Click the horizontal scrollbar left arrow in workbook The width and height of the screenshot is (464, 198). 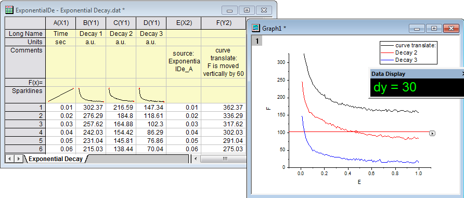[x=195, y=159]
